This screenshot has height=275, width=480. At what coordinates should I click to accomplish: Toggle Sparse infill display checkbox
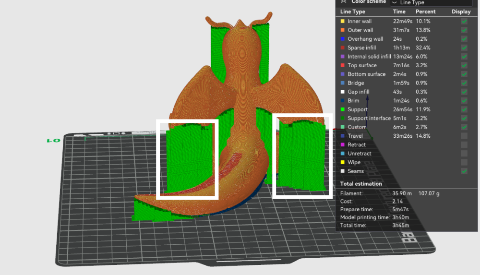tap(464, 48)
